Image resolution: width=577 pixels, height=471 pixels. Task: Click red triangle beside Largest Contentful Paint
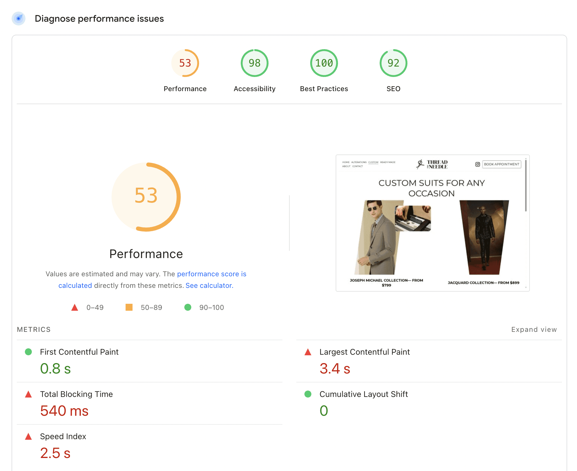tap(308, 352)
